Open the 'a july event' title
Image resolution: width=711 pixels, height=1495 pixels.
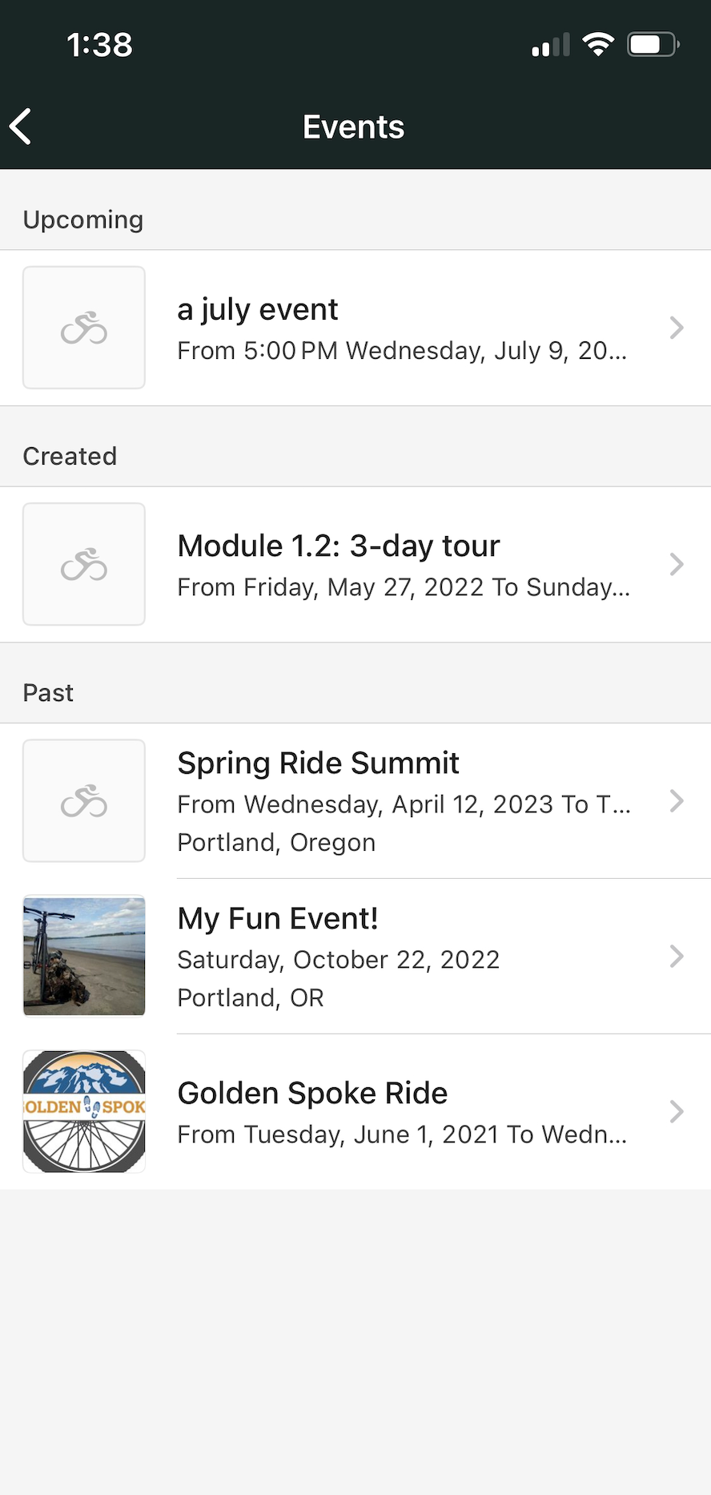point(258,309)
